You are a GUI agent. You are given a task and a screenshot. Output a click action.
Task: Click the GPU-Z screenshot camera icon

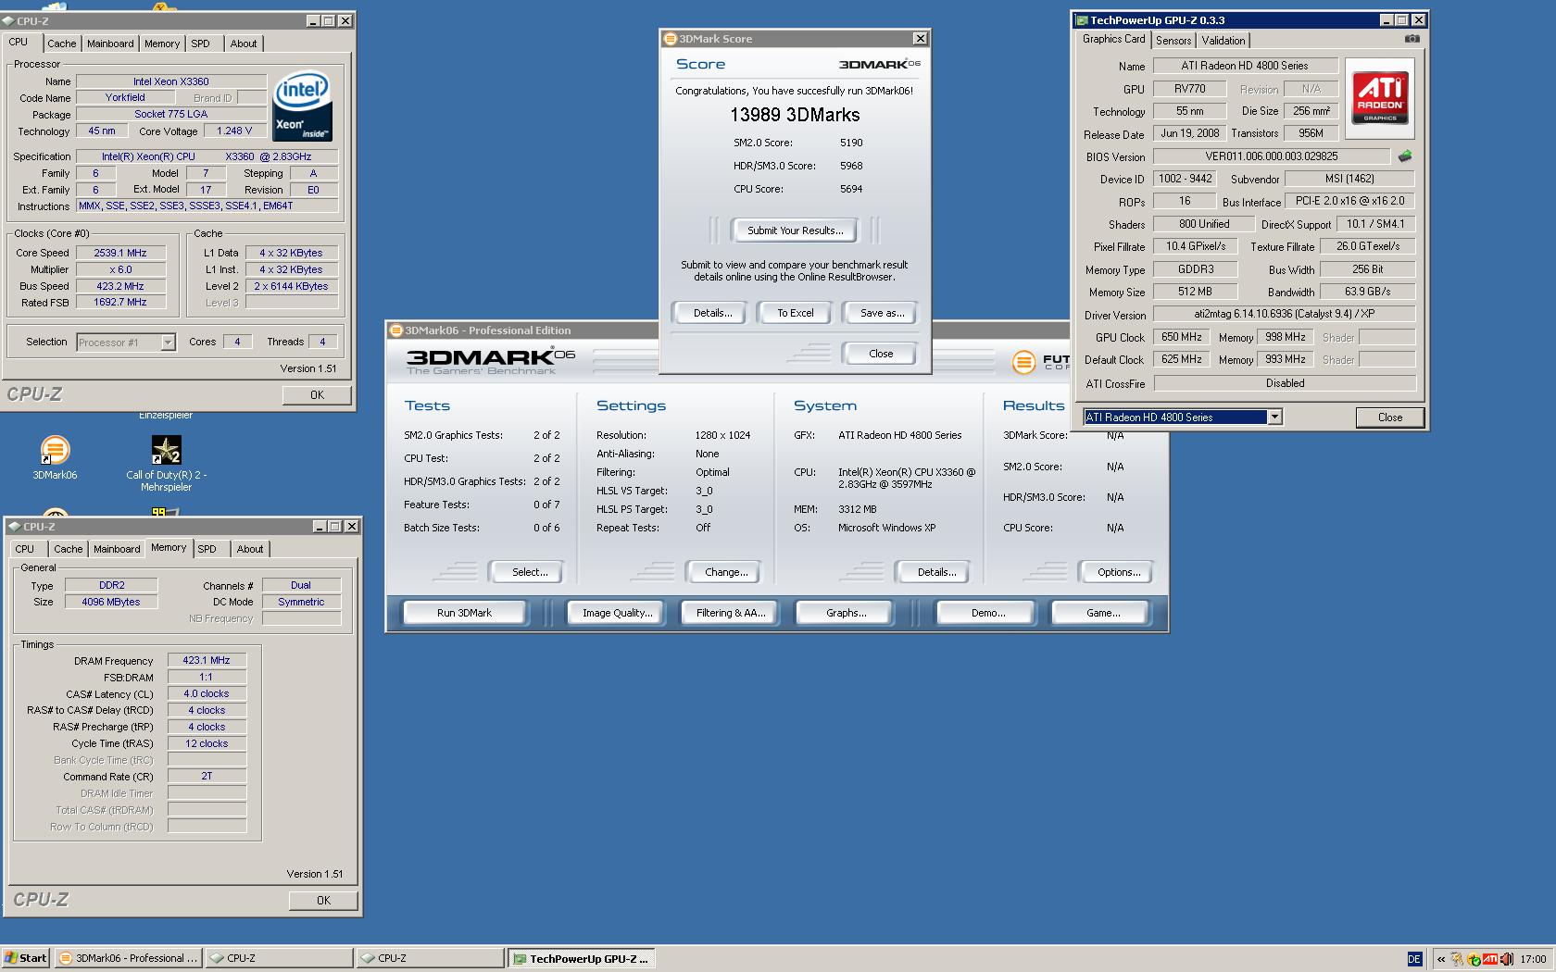tap(1412, 39)
